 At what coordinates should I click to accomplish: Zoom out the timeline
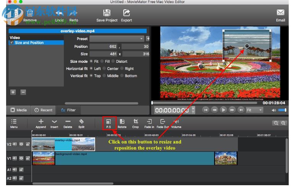pyautogui.click(x=276, y=123)
